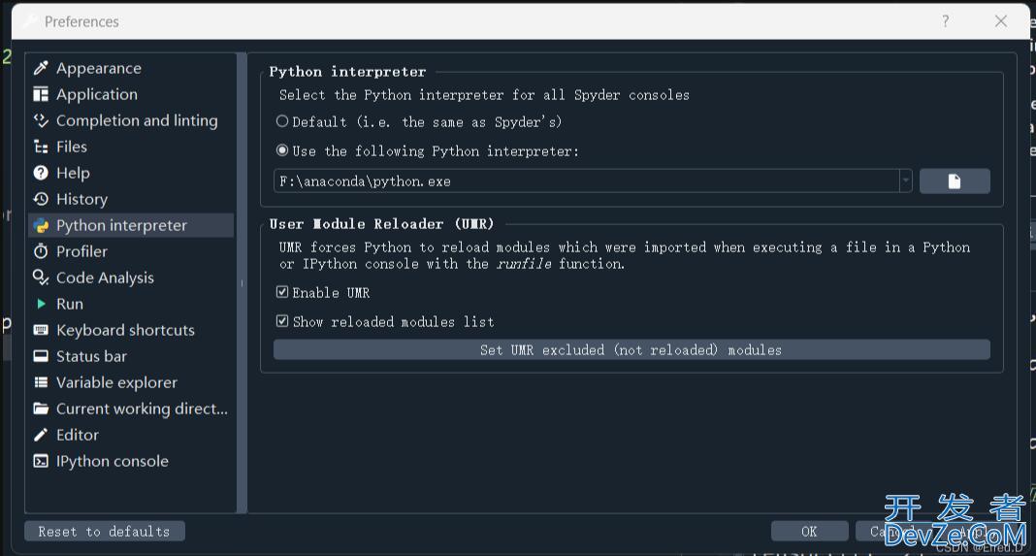Click the Appearance paintbrush icon
This screenshot has height=556, width=1036.
(x=41, y=68)
